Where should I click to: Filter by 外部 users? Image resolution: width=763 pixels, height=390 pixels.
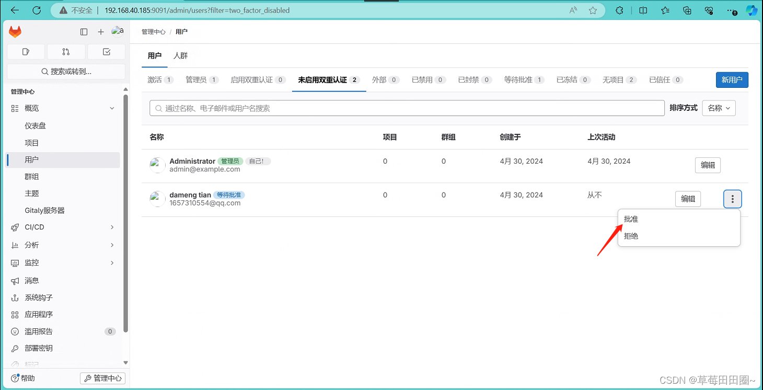386,80
